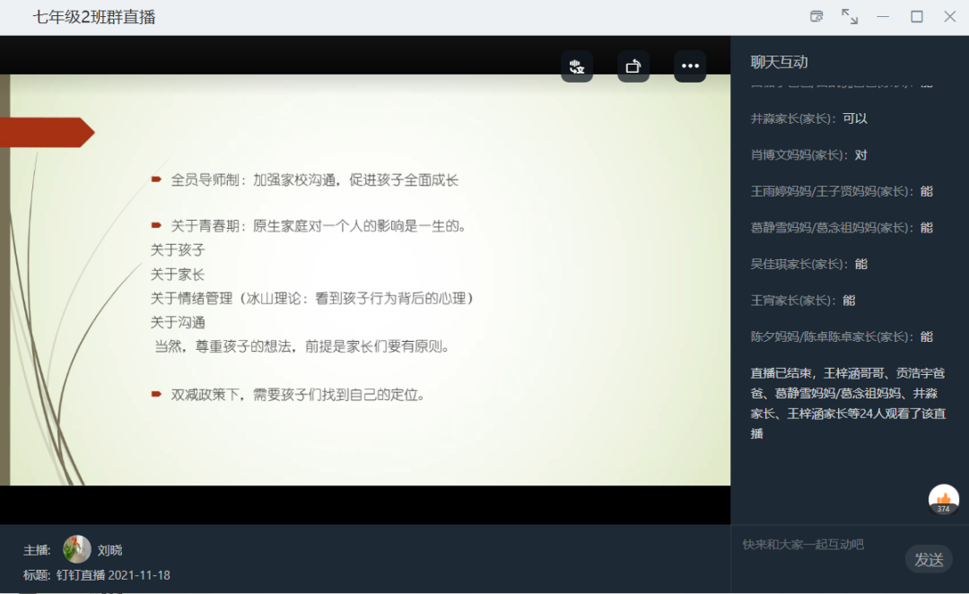This screenshot has width=969, height=594.
Task: Click the host name 刘晓
Action: 110,550
